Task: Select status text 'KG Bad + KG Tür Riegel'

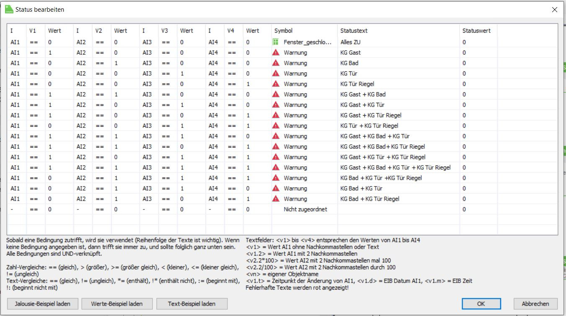Action: pos(370,199)
